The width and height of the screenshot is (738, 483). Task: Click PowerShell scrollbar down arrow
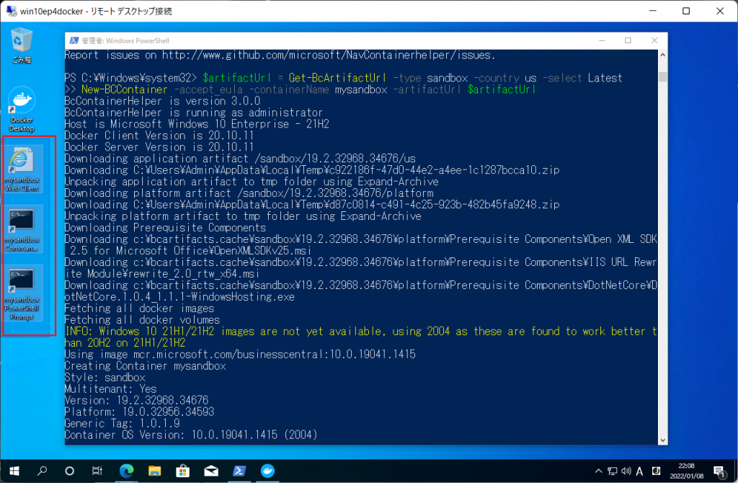[663, 440]
